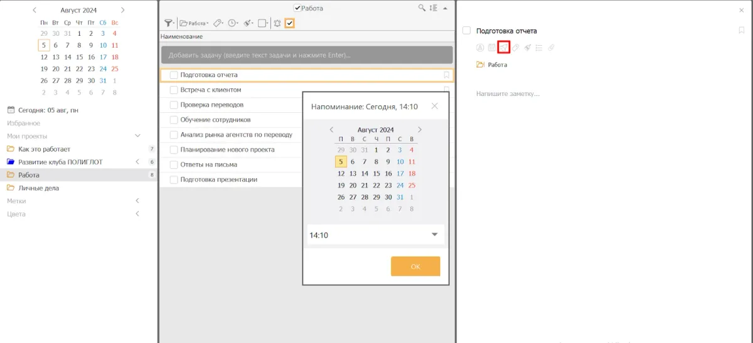Click the calendar date icon in task details

[x=492, y=48]
